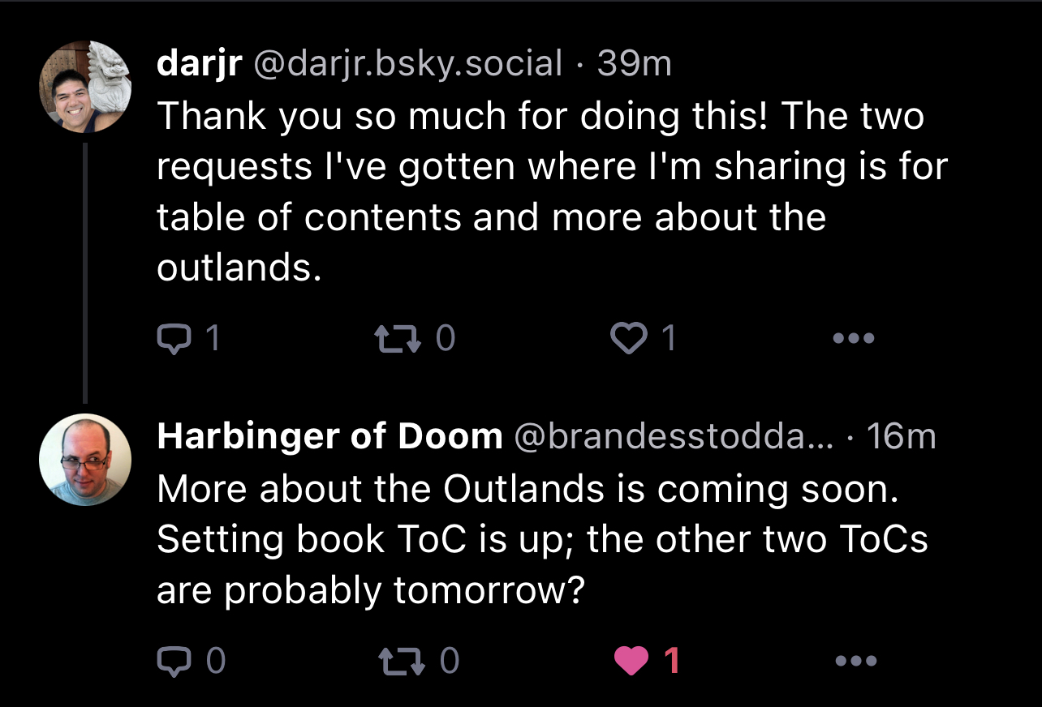The image size is (1042, 707).
Task: Like darjr's post with the heart icon
Action: tap(627, 339)
